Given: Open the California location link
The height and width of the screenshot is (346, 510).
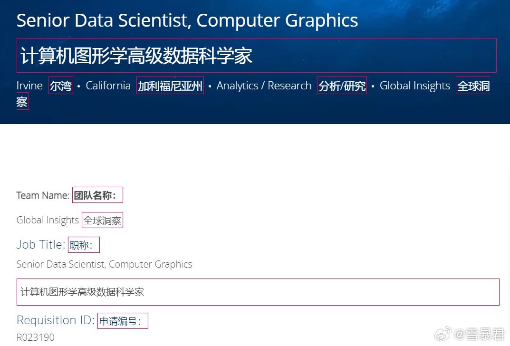Looking at the screenshot, I should tap(108, 86).
